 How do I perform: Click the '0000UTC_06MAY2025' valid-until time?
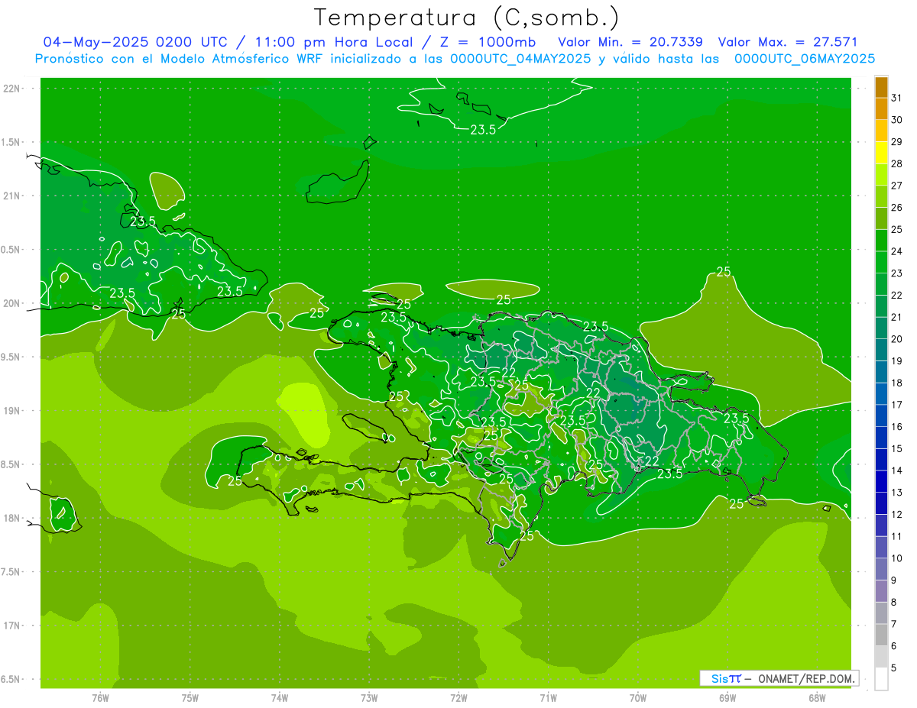click(805, 59)
